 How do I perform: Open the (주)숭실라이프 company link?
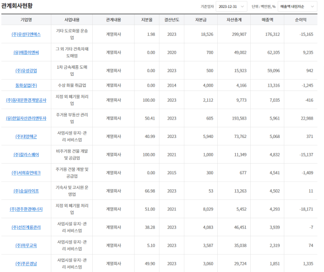[x=26, y=191]
